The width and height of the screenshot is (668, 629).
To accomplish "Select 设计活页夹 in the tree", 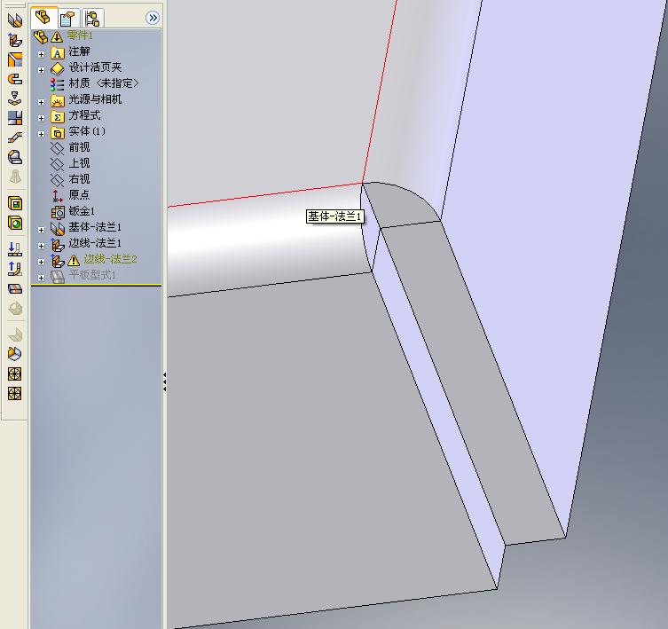I will click(x=96, y=67).
